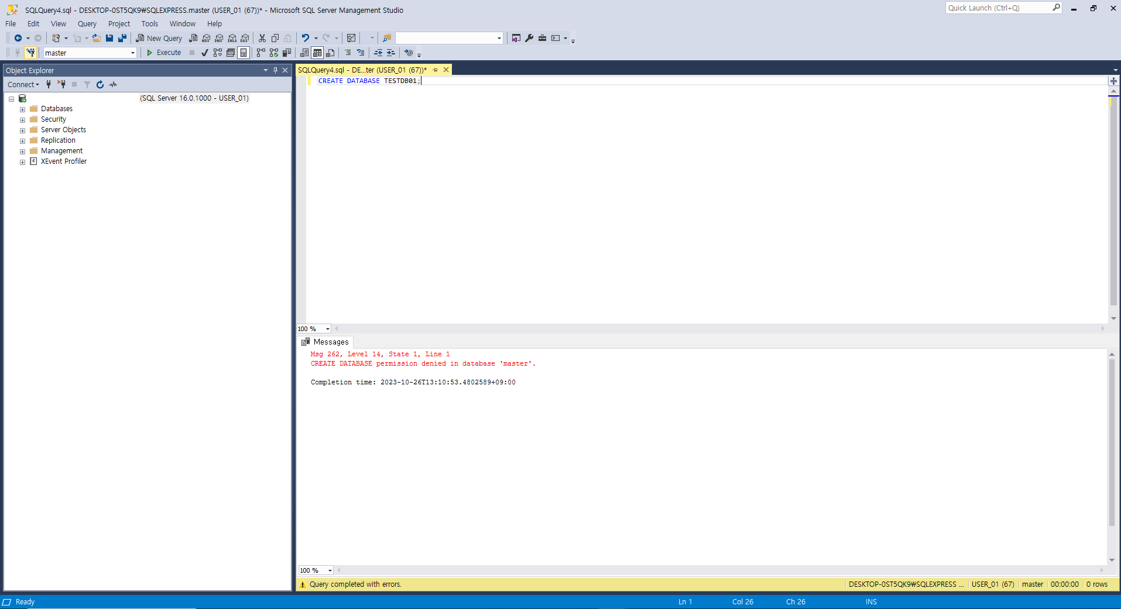1121x609 pixels.
Task: Open the Query menu
Action: pyautogui.click(x=87, y=24)
